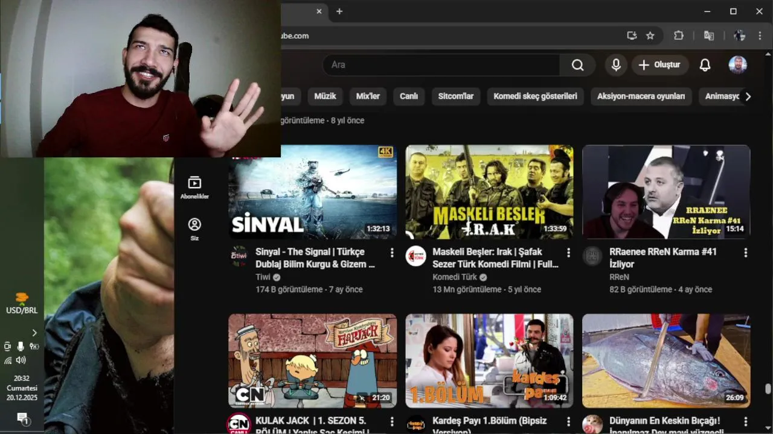Click channel avatar for Dünyanın En Keskin Bıçağı
773x434 pixels.
tap(592, 424)
